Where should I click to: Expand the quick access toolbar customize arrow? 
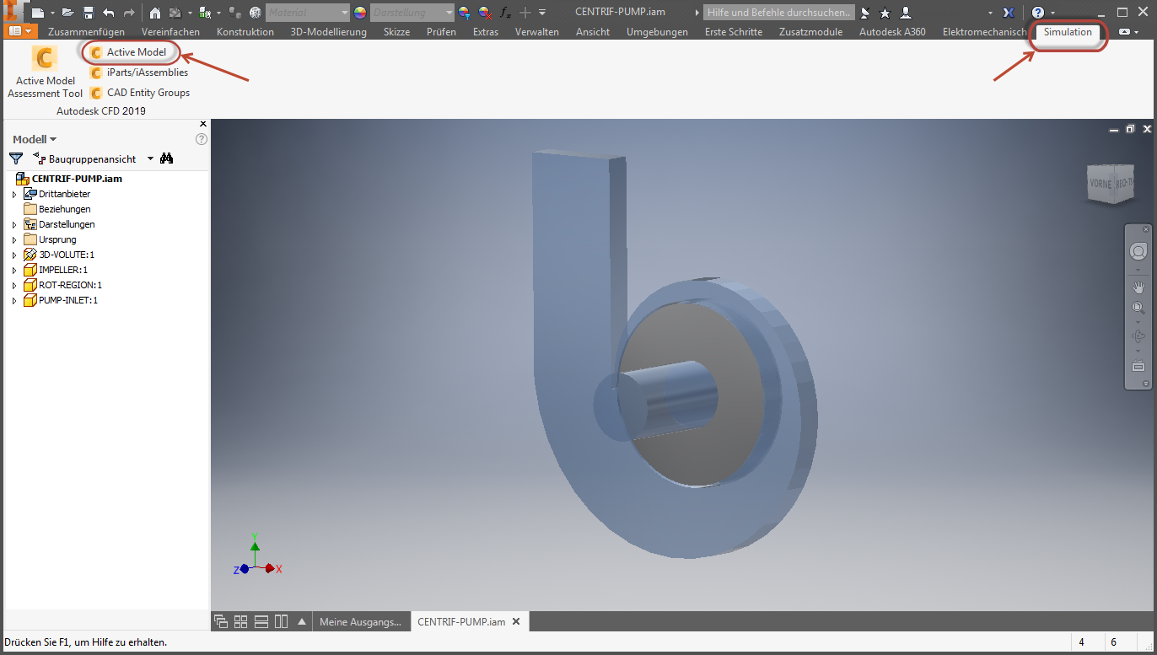542,13
